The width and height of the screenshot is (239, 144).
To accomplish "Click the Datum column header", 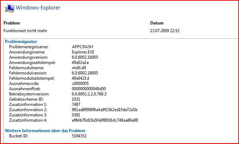I will [x=157, y=23].
